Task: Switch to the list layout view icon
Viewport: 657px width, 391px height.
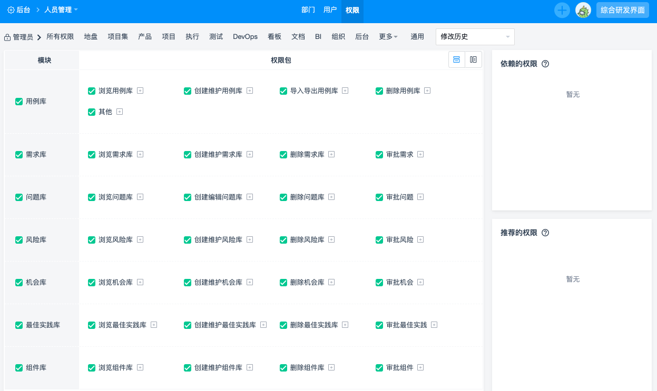Action: click(457, 60)
